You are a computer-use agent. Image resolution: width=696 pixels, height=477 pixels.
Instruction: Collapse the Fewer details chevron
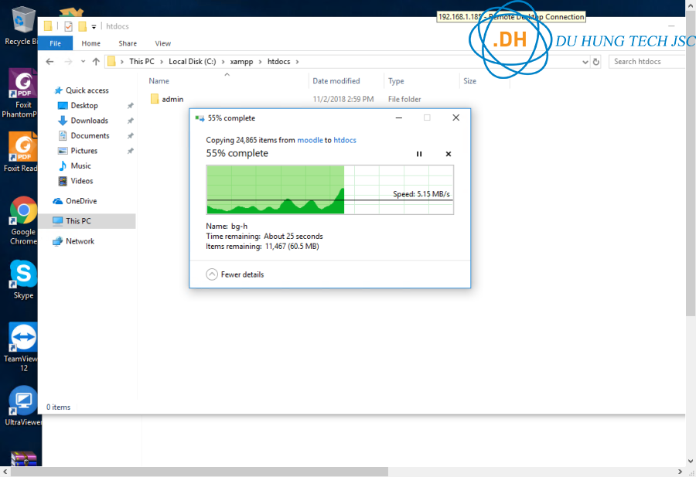212,274
